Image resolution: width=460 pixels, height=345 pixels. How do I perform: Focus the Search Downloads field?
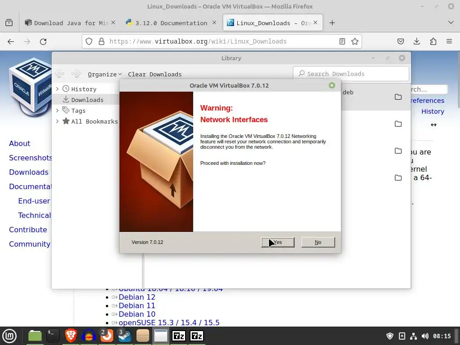[351, 74]
